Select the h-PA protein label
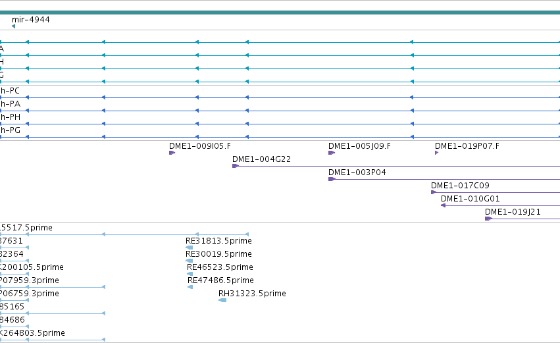 coord(10,104)
